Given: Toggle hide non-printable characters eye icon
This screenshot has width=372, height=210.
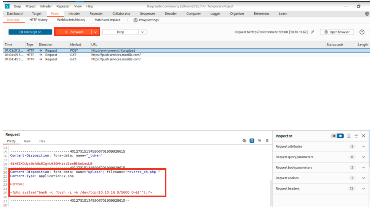Looking at the screenshot, I should 244,141.
